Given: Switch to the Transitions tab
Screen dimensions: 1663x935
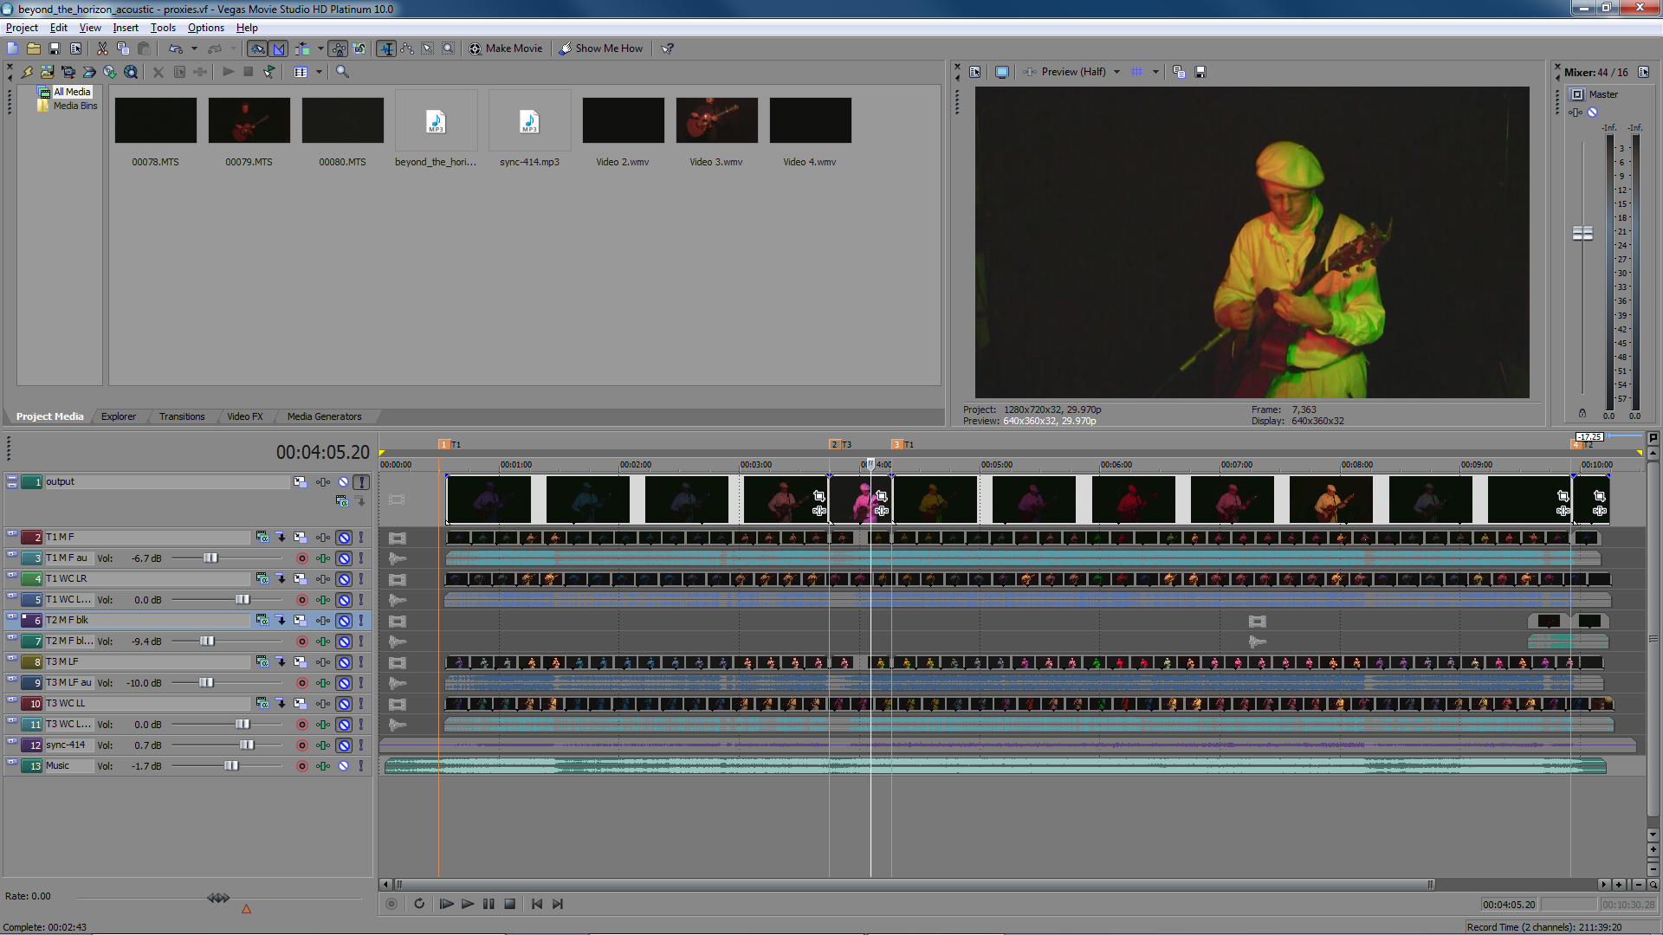Looking at the screenshot, I should tap(182, 416).
